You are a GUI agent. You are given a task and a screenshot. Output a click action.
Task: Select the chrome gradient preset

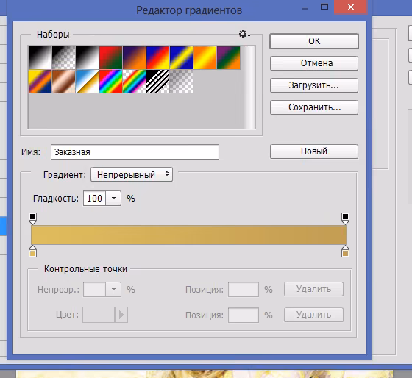[x=87, y=81]
